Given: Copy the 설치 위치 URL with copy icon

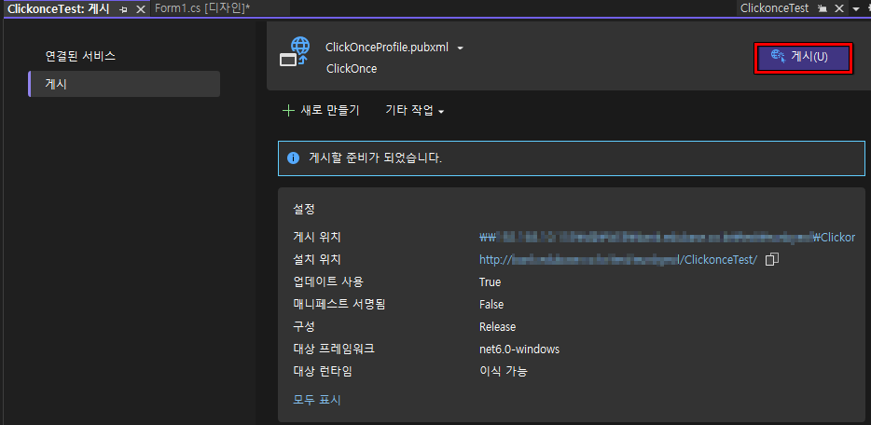Looking at the screenshot, I should [x=771, y=260].
